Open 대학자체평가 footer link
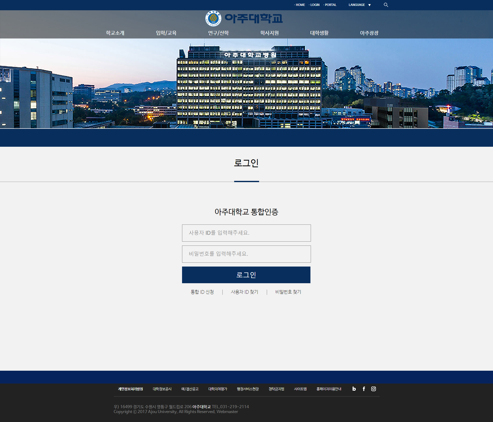 point(218,389)
